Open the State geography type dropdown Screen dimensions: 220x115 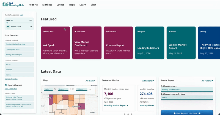click(187, 97)
